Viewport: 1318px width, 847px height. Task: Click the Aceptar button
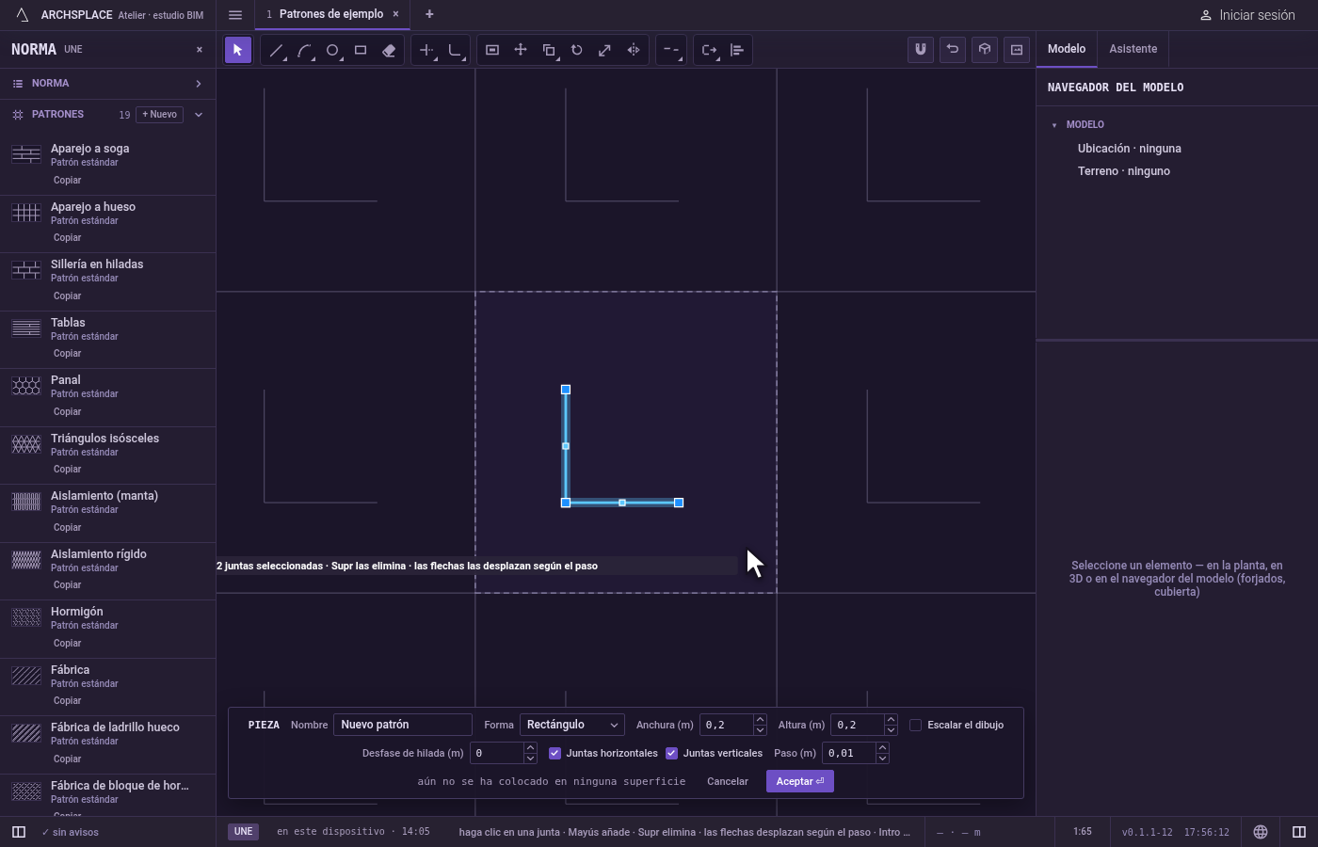800,781
